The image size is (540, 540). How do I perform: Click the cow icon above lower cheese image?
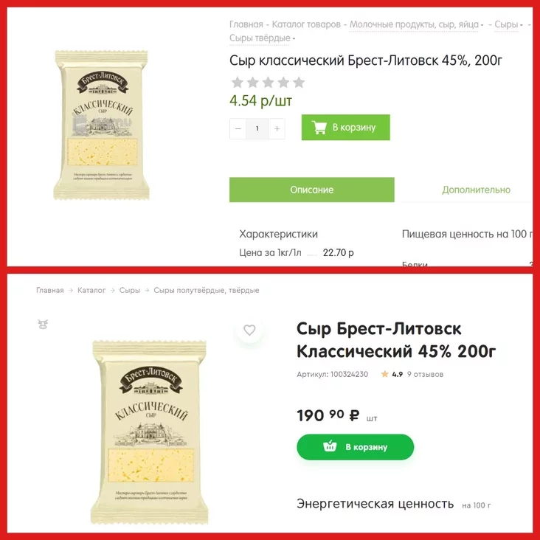tap(43, 324)
